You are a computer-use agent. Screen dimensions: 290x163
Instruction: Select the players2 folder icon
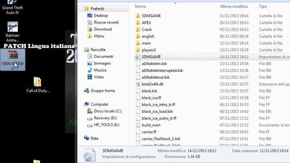[x=138, y=50]
